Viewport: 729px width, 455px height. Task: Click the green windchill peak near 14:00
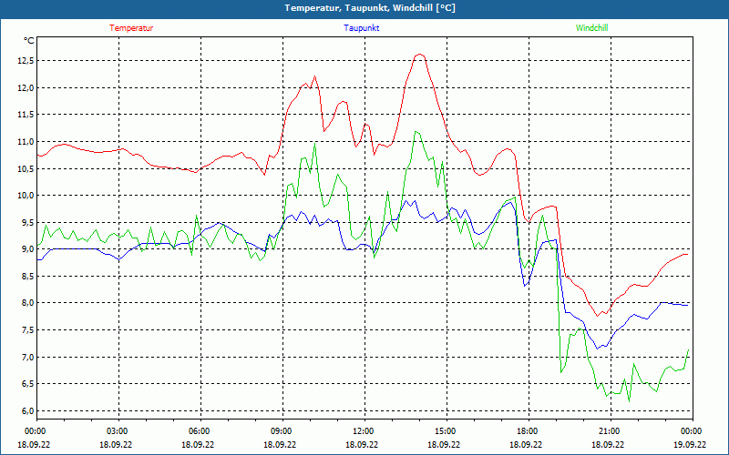pyautogui.click(x=416, y=132)
